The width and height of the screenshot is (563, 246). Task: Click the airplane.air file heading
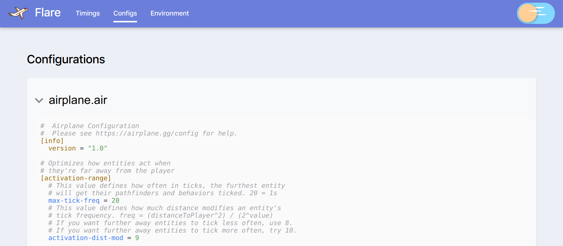tap(78, 100)
